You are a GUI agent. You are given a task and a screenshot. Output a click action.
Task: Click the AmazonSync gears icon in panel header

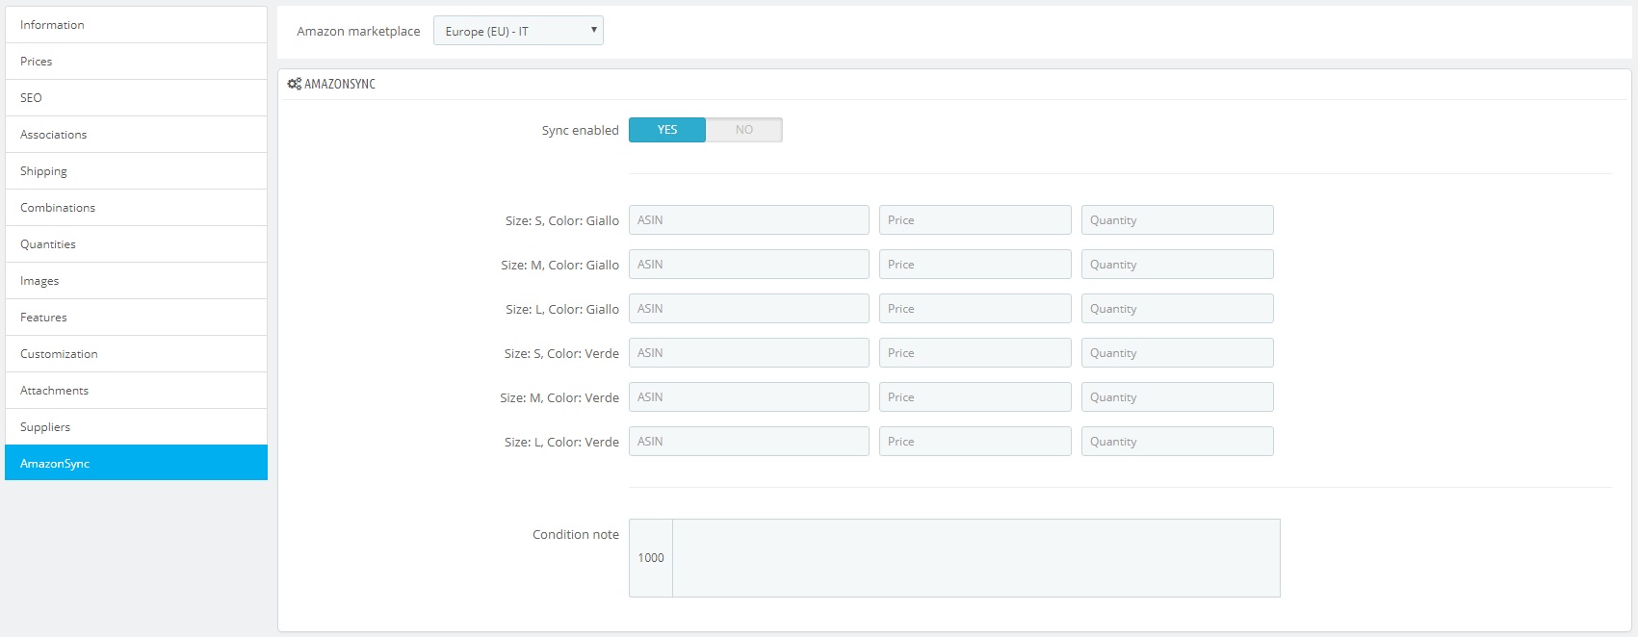pyautogui.click(x=294, y=84)
